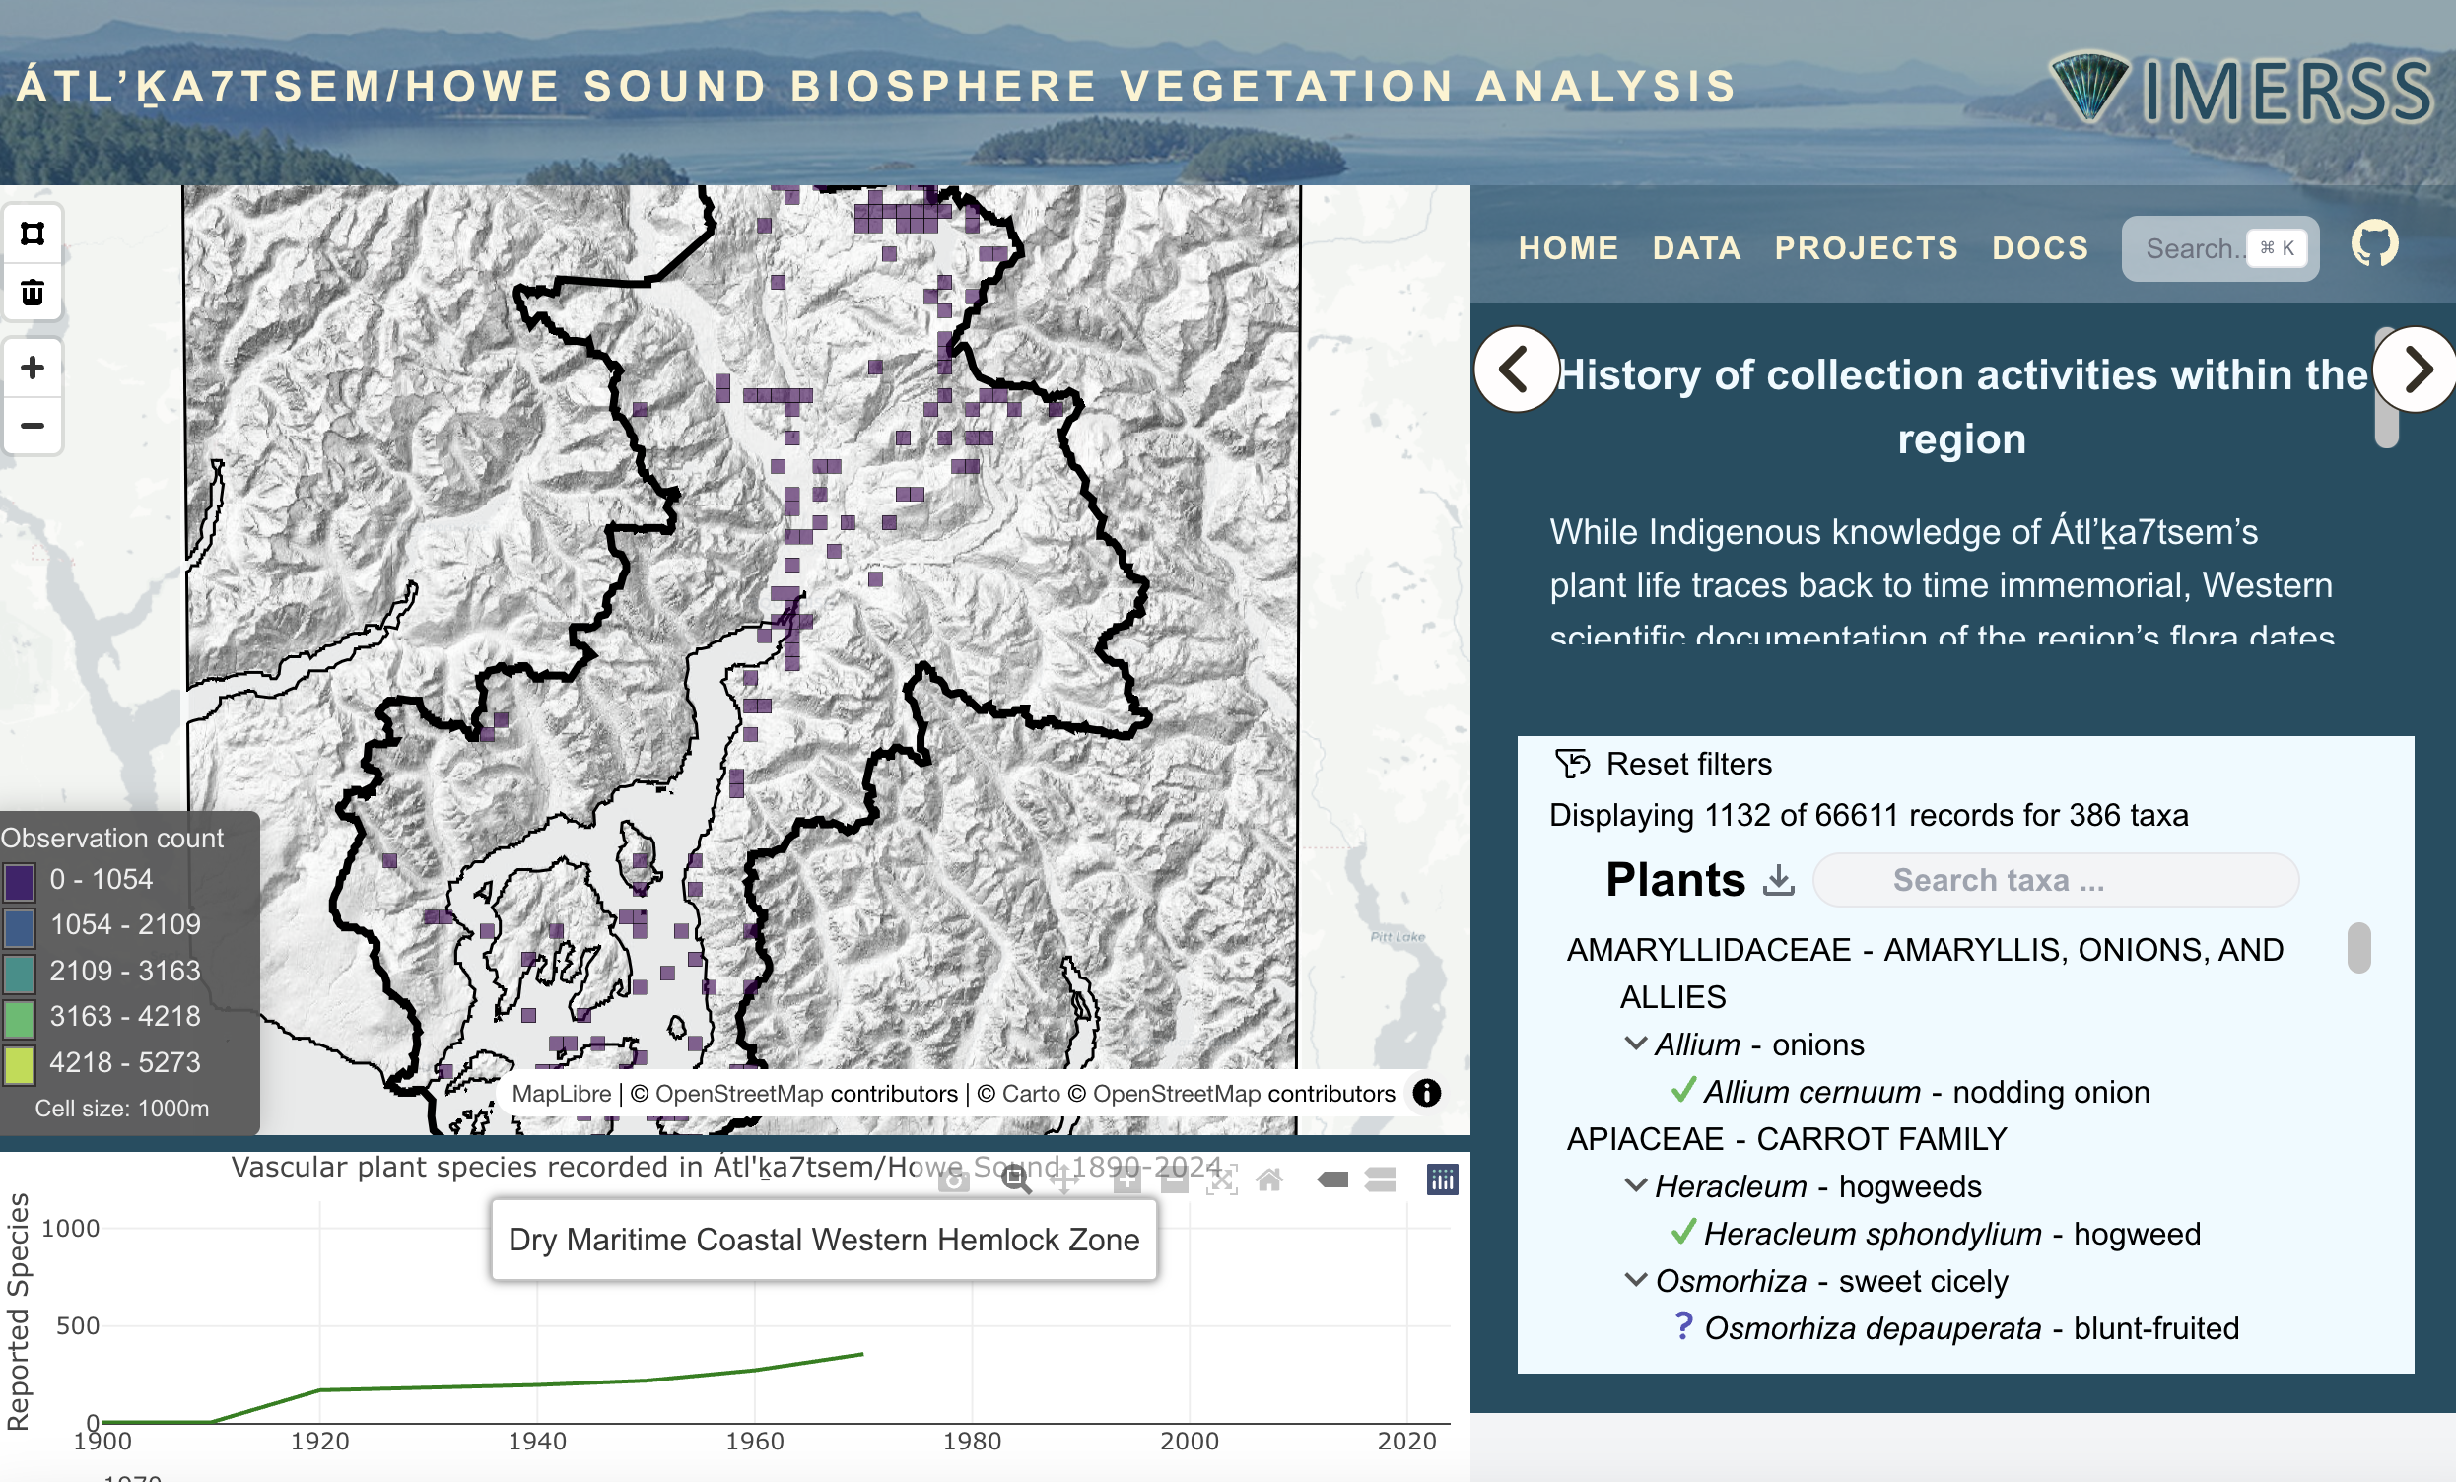
Task: Toggle Osmorhiza depauperata question mark
Action: tap(1683, 1326)
